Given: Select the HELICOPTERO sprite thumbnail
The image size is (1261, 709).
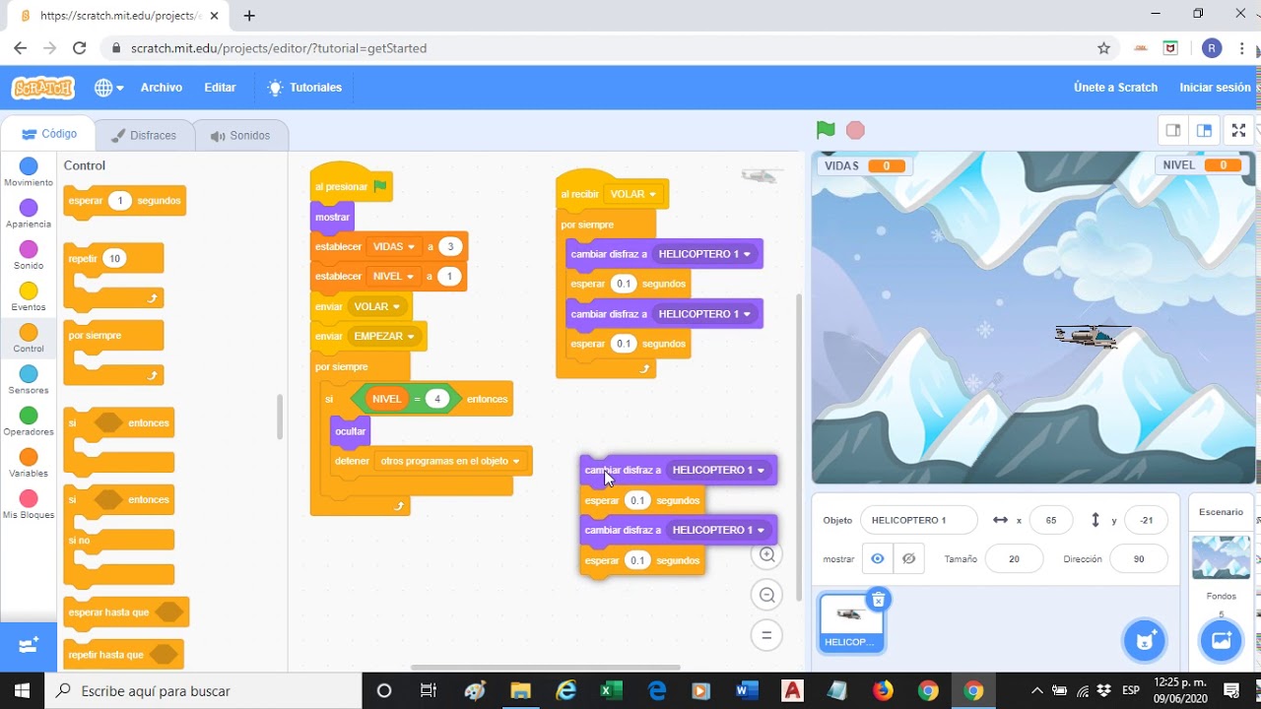Looking at the screenshot, I should [x=850, y=623].
